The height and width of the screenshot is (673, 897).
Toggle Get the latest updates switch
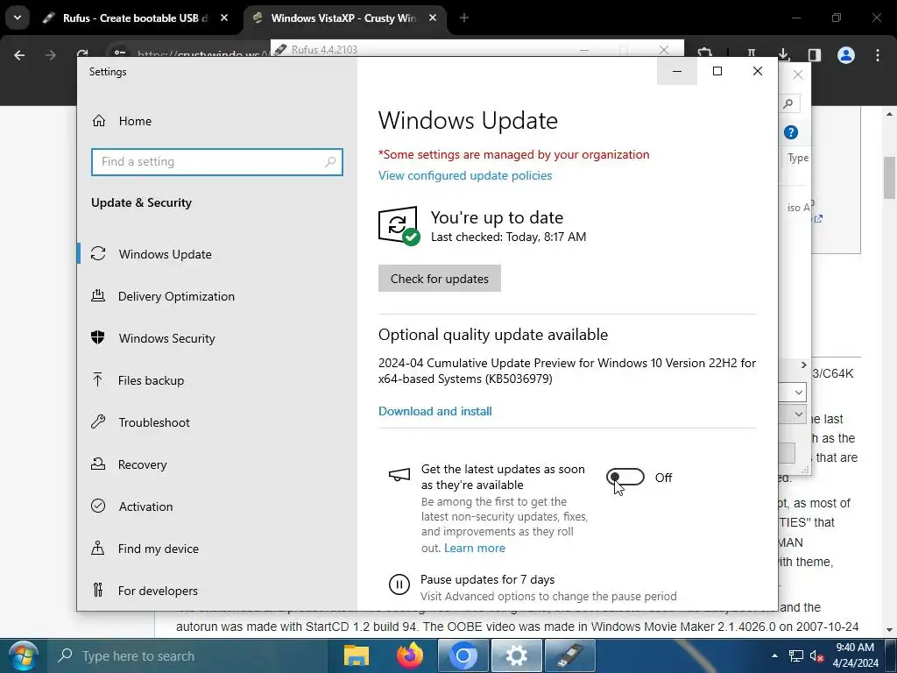(x=625, y=478)
